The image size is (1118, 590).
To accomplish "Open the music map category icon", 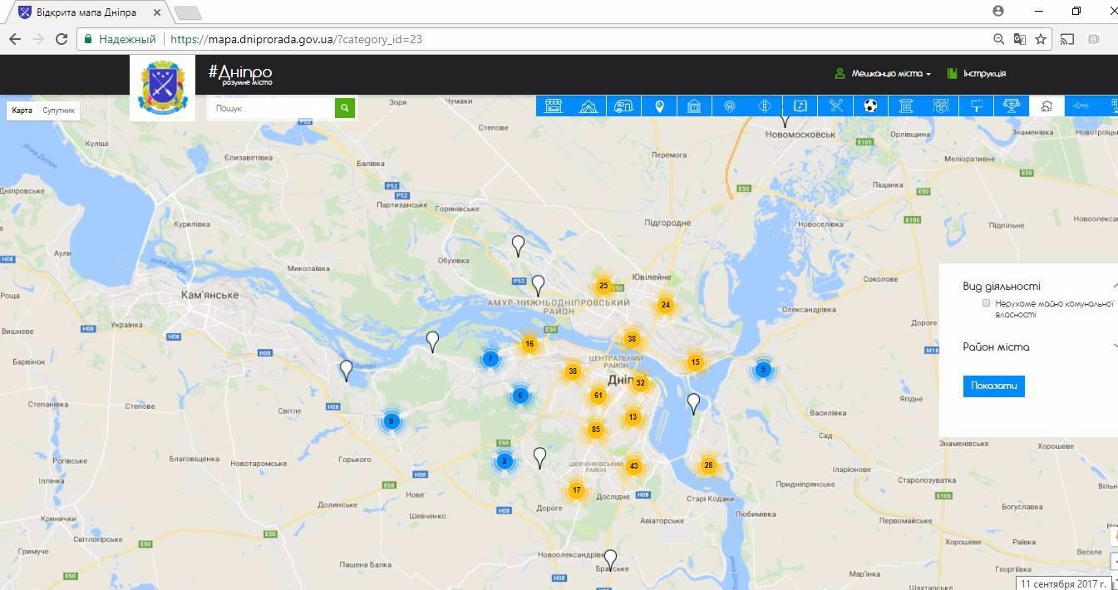I will point(800,106).
